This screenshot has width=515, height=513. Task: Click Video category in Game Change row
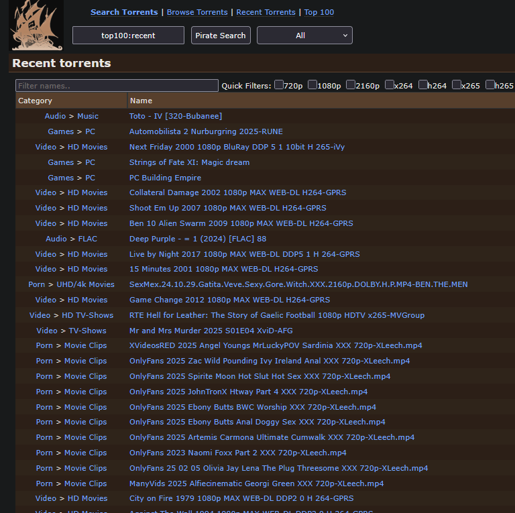click(46, 300)
